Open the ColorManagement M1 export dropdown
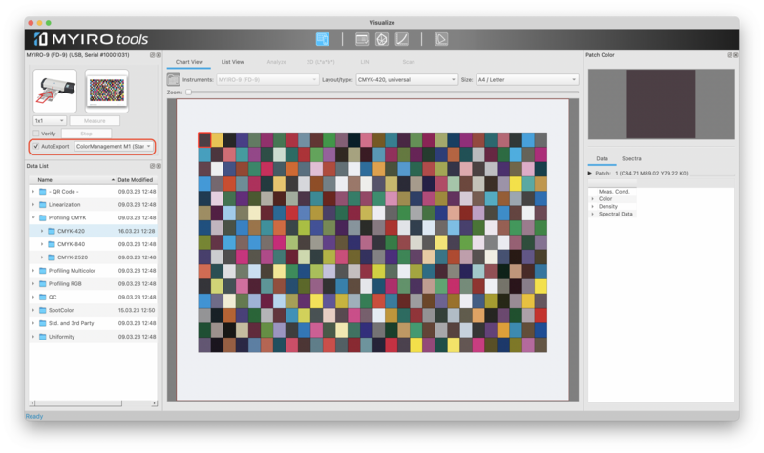This screenshot has height=453, width=764. (114, 146)
